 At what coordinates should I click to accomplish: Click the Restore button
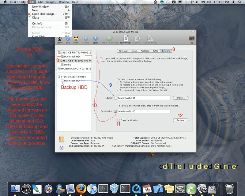[181, 120]
